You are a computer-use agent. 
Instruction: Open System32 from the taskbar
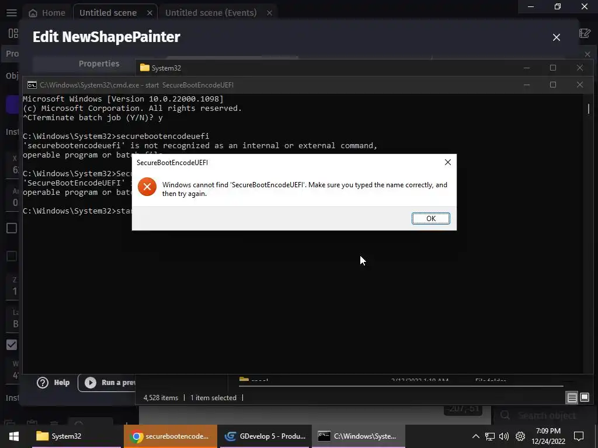coord(77,436)
